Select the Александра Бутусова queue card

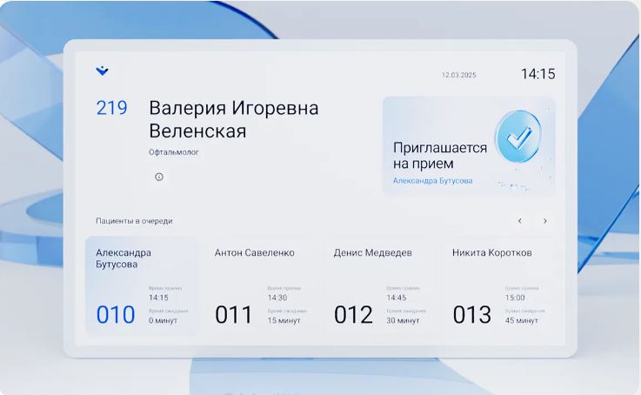click(142, 286)
